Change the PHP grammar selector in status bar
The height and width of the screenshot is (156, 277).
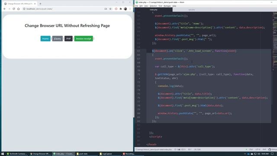[x=264, y=149]
